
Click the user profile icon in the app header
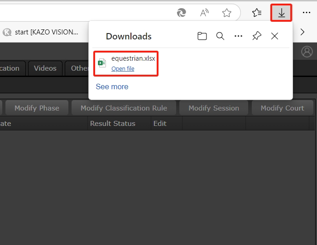tap(307, 52)
